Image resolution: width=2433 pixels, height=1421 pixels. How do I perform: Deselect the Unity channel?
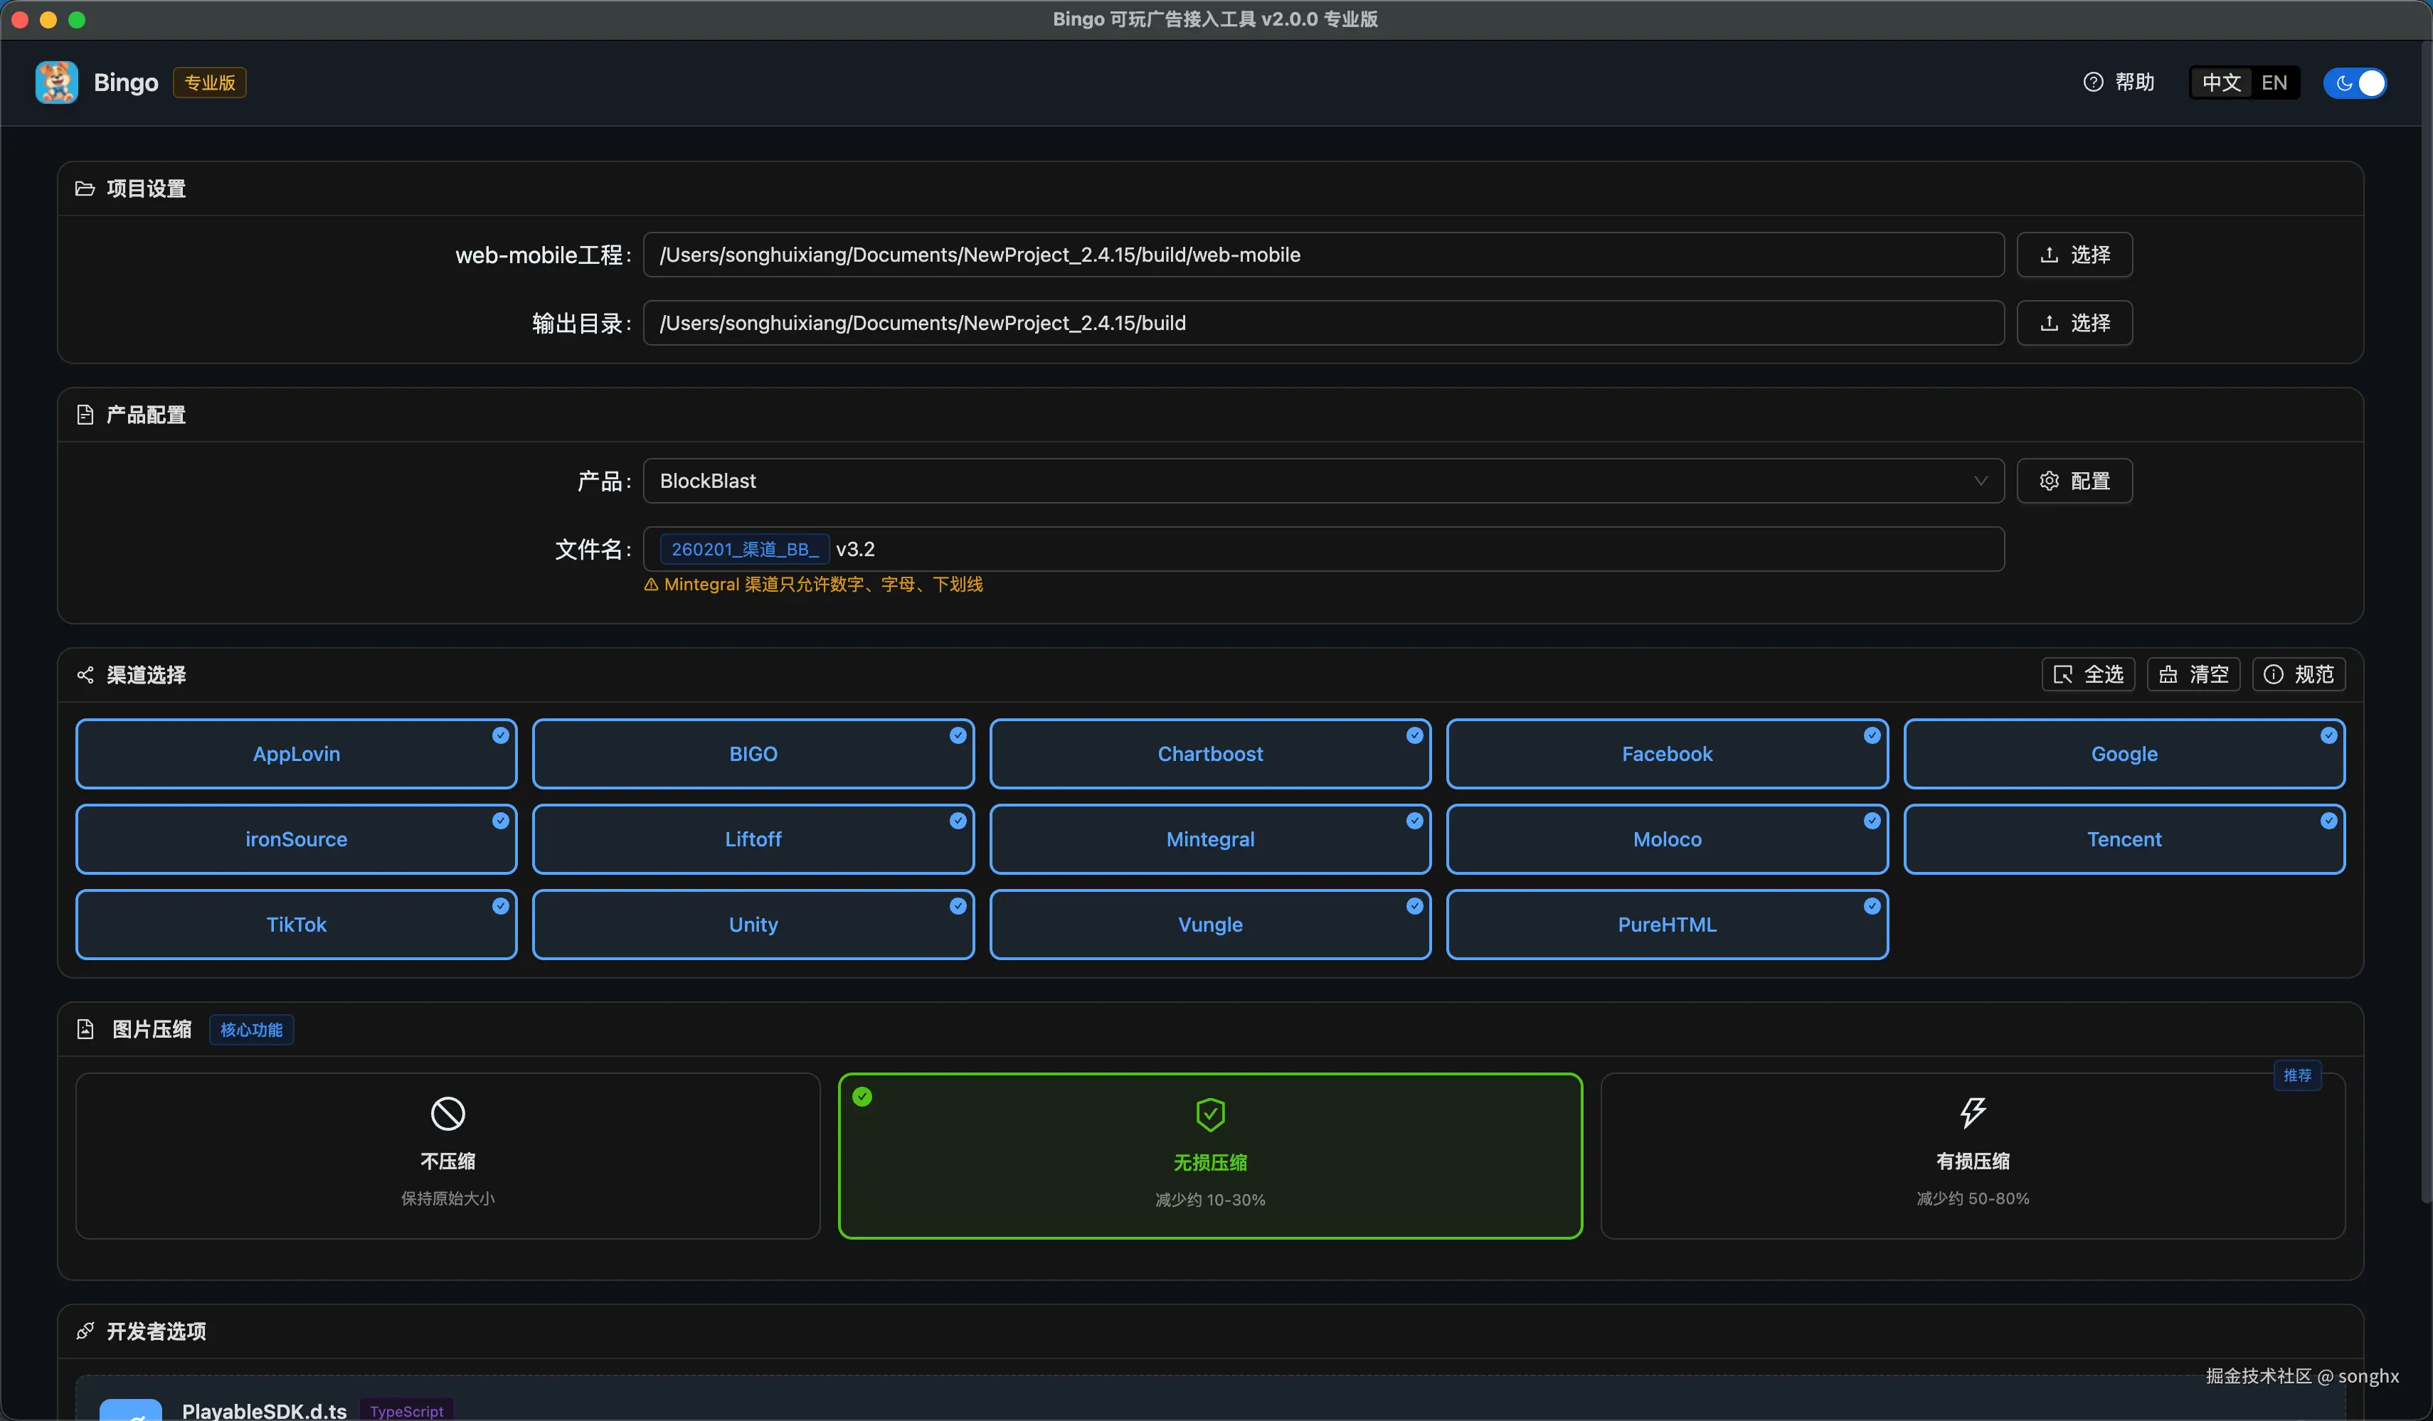[753, 924]
